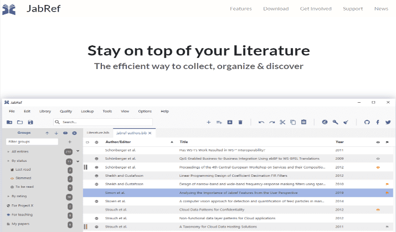Click the chevron beside the By status count
The width and height of the screenshot is (396, 232).
pyautogui.click(x=78, y=161)
